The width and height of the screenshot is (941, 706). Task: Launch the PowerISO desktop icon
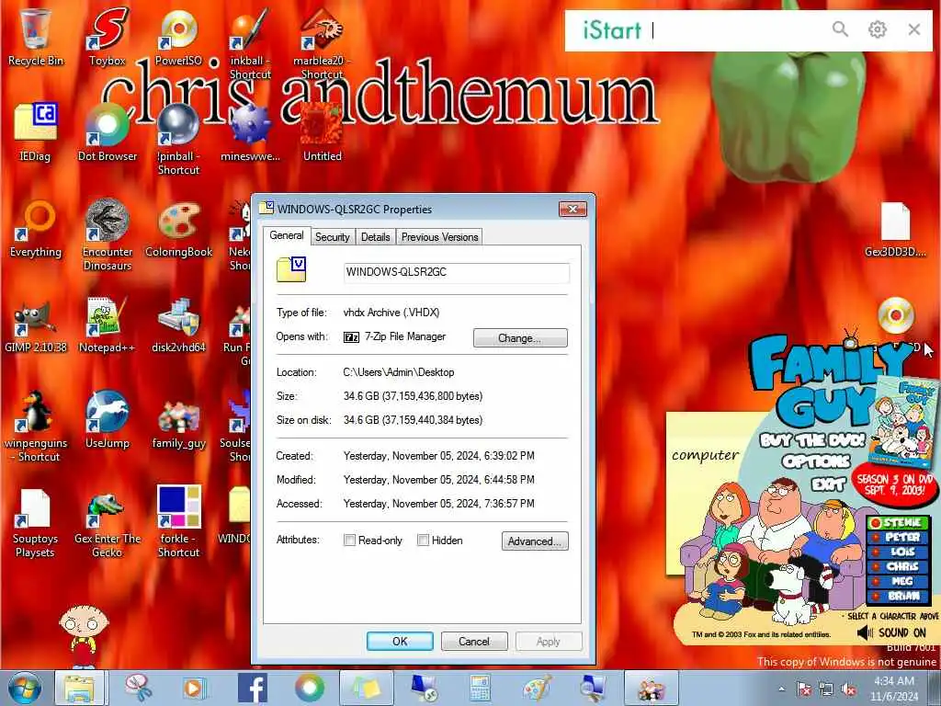(178, 37)
